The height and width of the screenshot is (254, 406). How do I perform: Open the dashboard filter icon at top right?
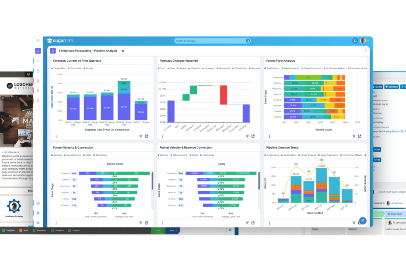pyautogui.click(x=366, y=51)
